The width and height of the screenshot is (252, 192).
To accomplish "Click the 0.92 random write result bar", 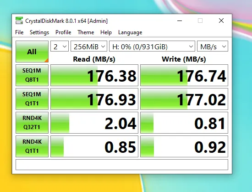I will [x=184, y=146].
